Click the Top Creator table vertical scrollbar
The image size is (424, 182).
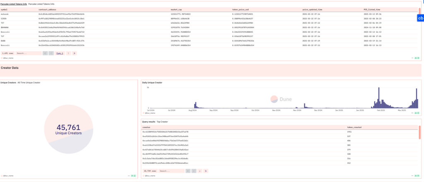[x=420, y=132]
